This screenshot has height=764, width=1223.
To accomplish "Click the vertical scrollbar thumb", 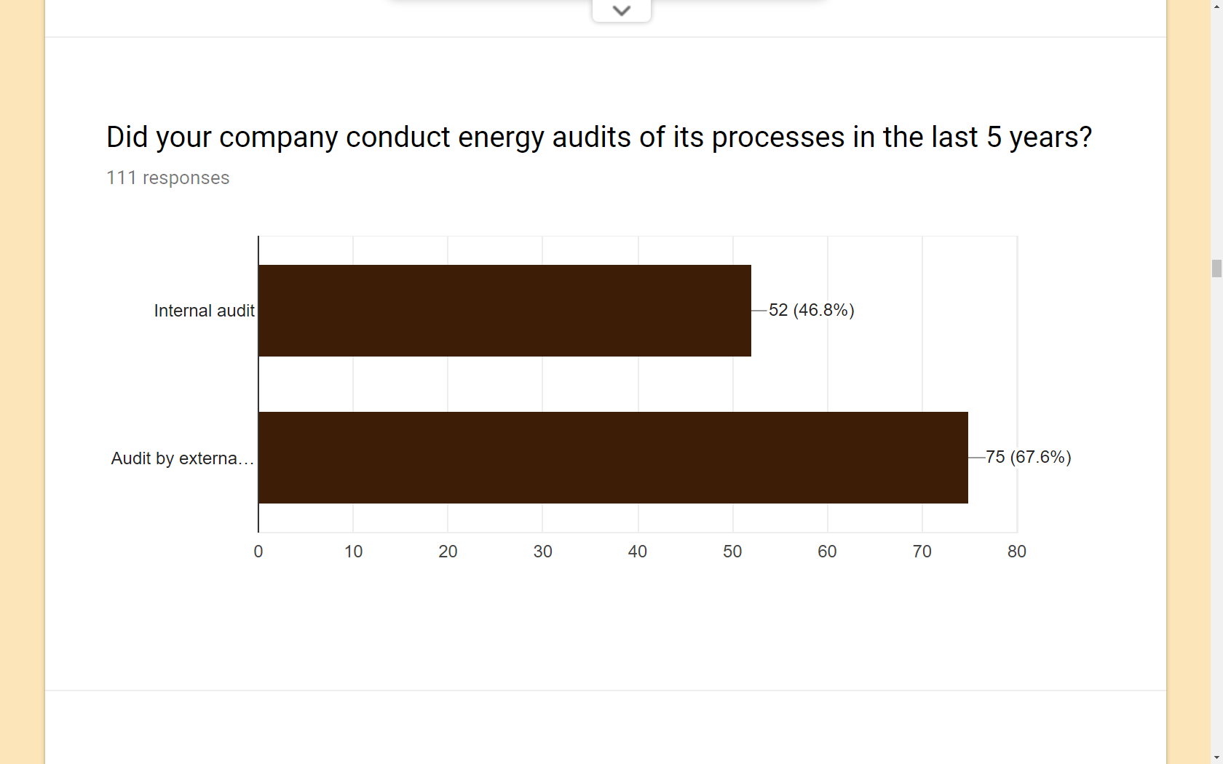I will coord(1216,268).
